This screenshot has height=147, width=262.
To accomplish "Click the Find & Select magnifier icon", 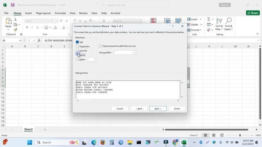I will click(228, 21).
